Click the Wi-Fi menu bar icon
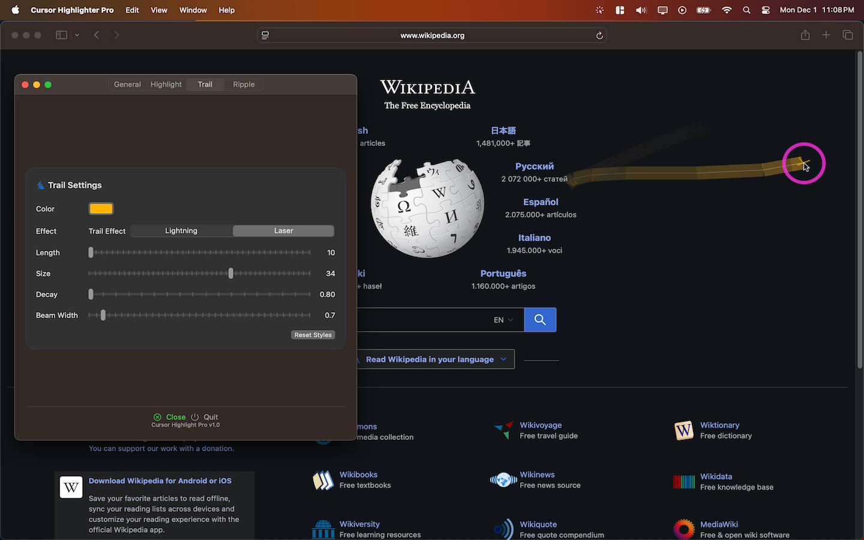 (x=727, y=10)
